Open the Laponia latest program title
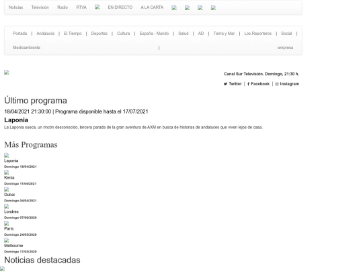 tap(16, 120)
